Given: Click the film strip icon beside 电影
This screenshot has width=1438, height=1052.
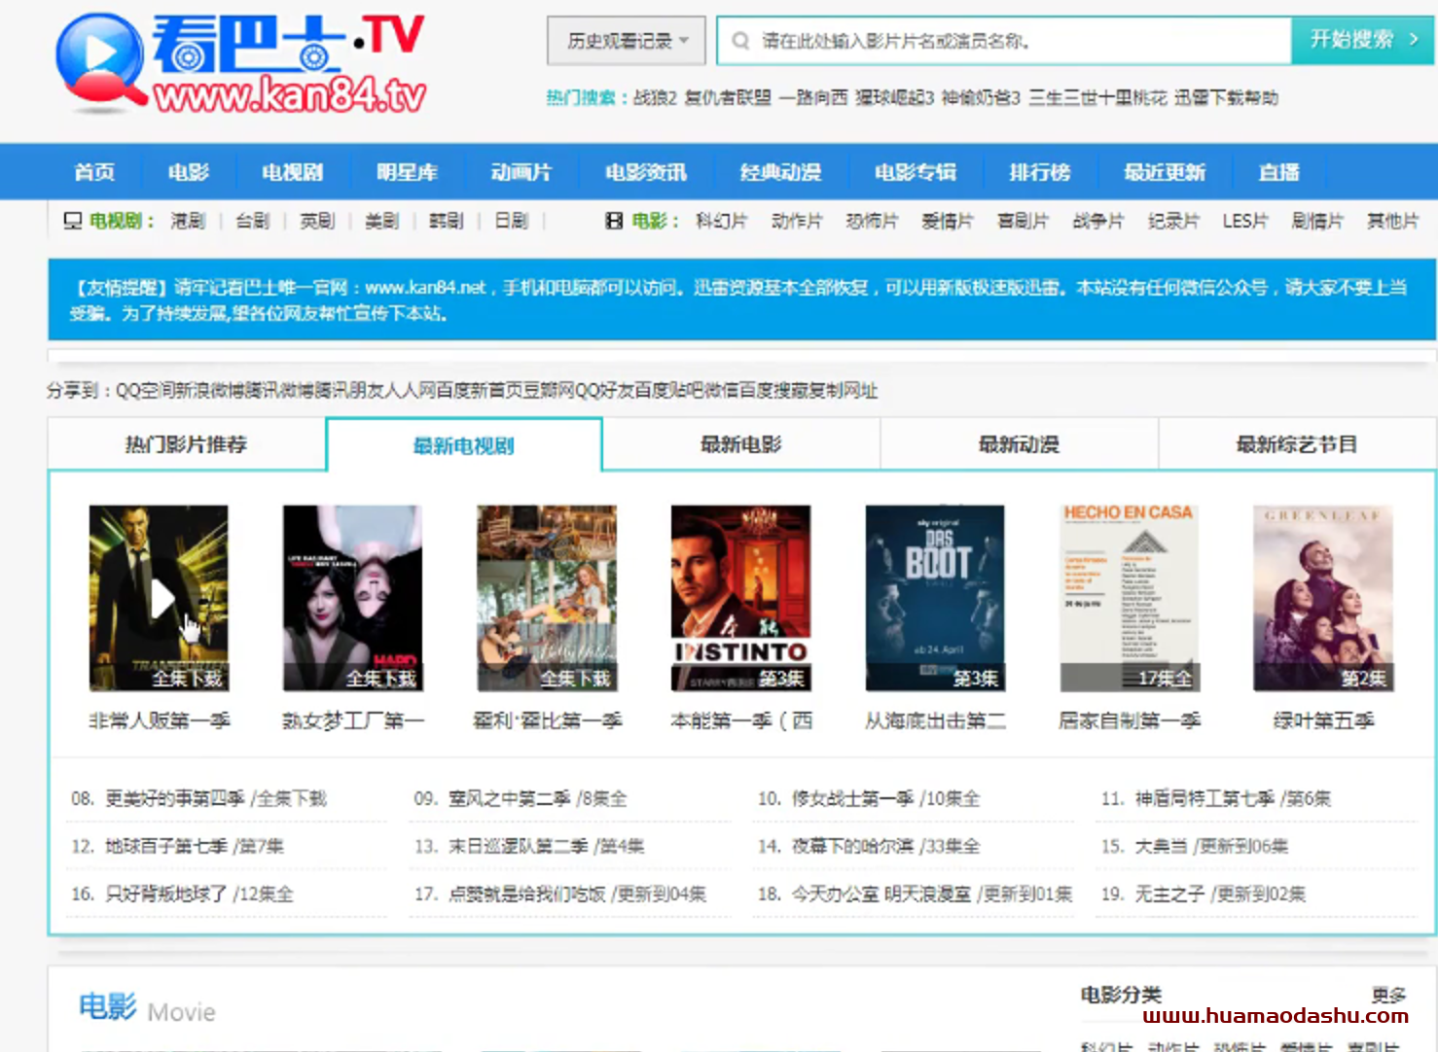Looking at the screenshot, I should pyautogui.click(x=614, y=221).
